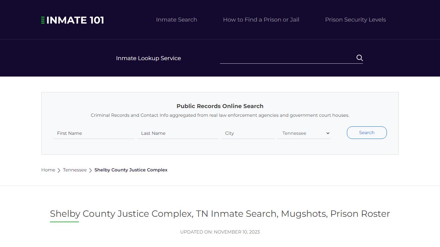
Task: Click the Home breadcrumb link
Action: tap(48, 170)
